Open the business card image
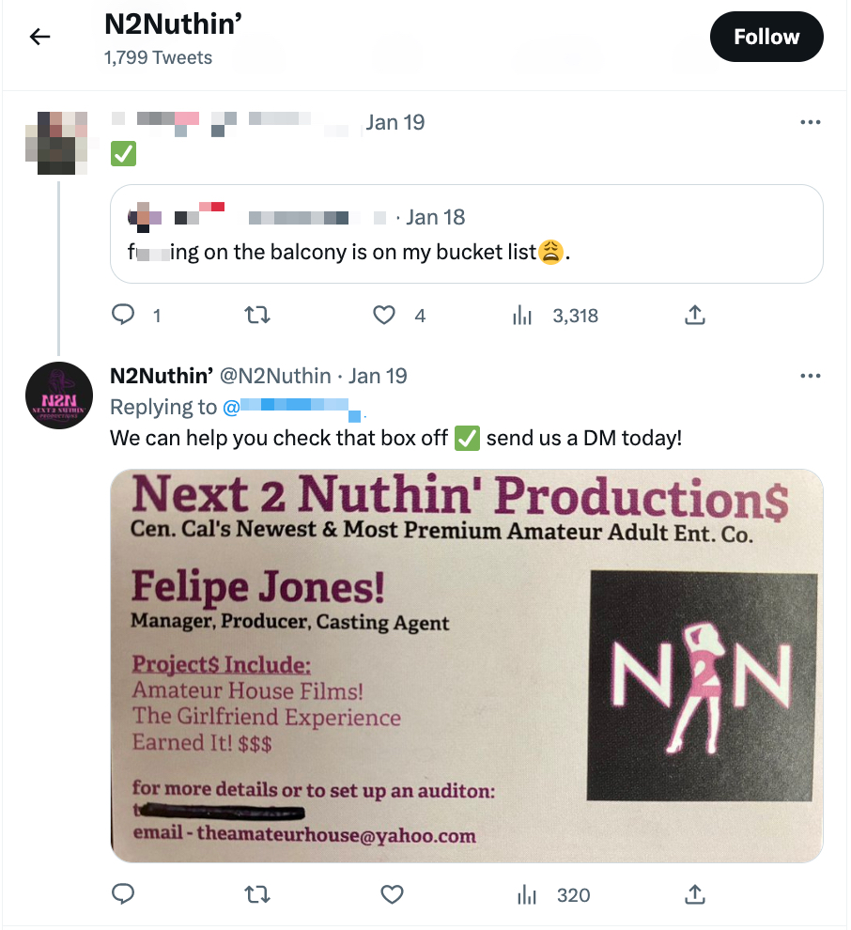This screenshot has width=851, height=930. pyautogui.click(x=466, y=665)
